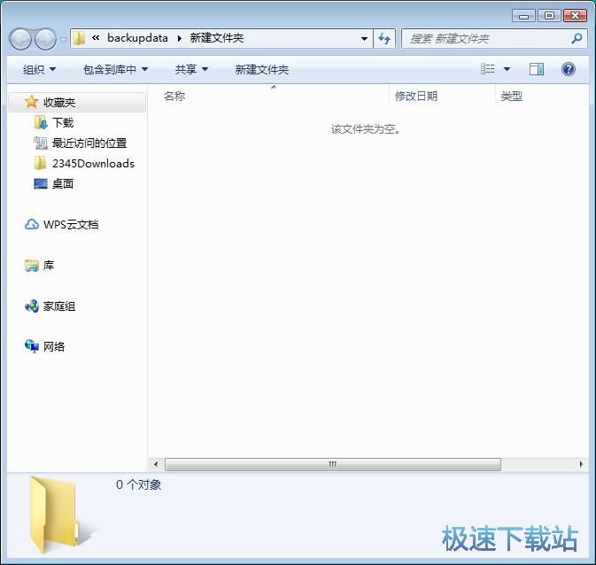Minimize the Explorer window
This screenshot has height=565, width=596.
pyautogui.click(x=523, y=16)
